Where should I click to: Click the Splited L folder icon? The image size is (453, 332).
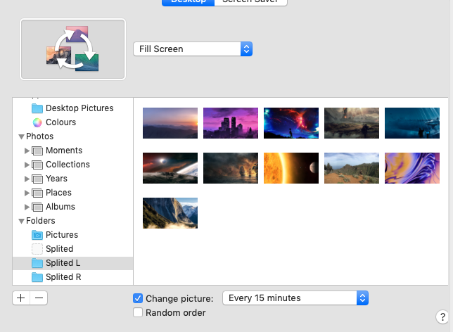37,263
